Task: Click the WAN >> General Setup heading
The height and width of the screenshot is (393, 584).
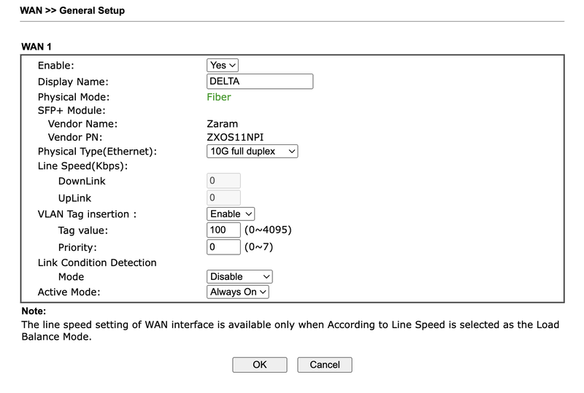Action: tap(72, 11)
